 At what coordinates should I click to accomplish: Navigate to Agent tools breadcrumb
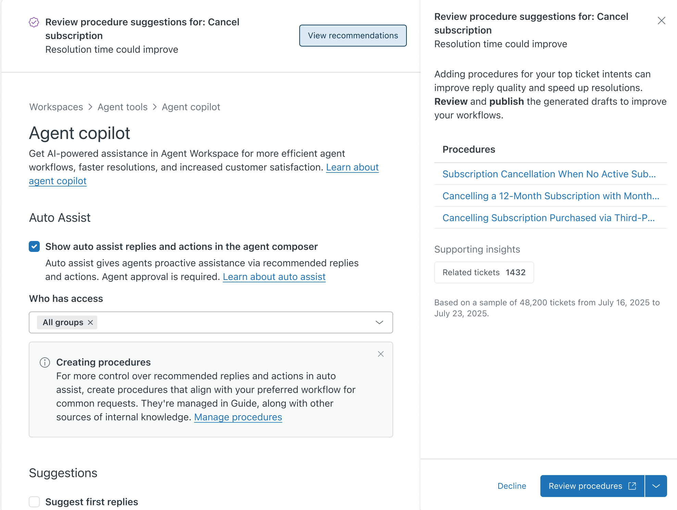click(x=123, y=107)
